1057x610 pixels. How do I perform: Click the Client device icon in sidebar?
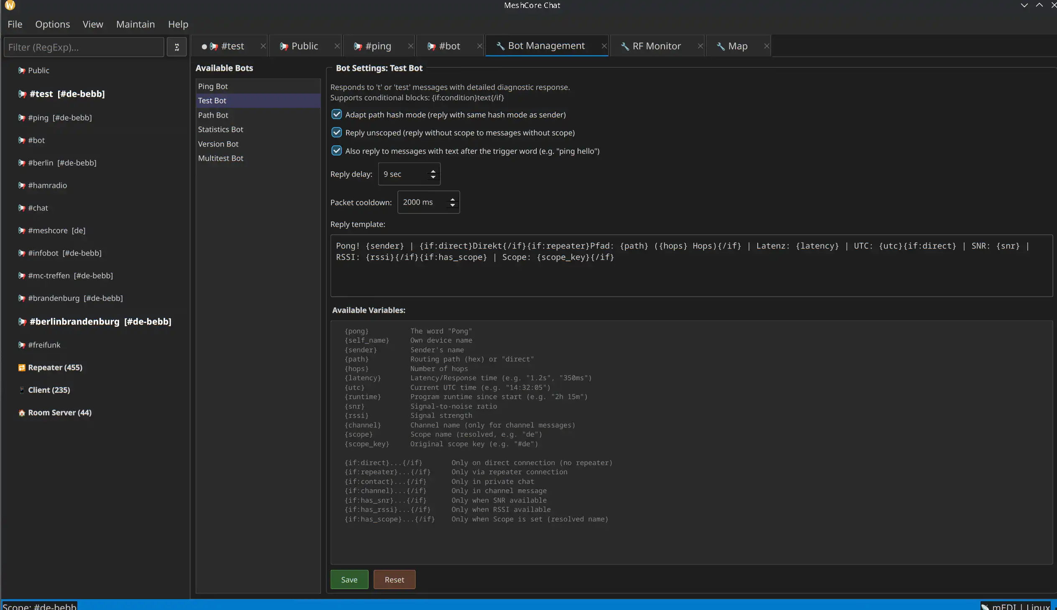[22, 390]
